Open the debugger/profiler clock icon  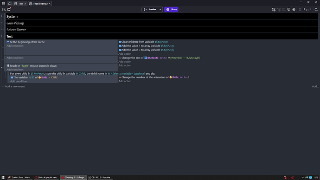click(x=4, y=10)
